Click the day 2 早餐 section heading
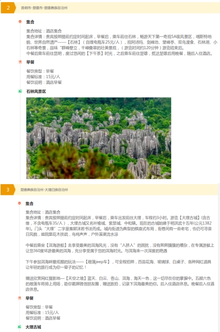Viewport: 220px width, 332px height. tap(30, 62)
